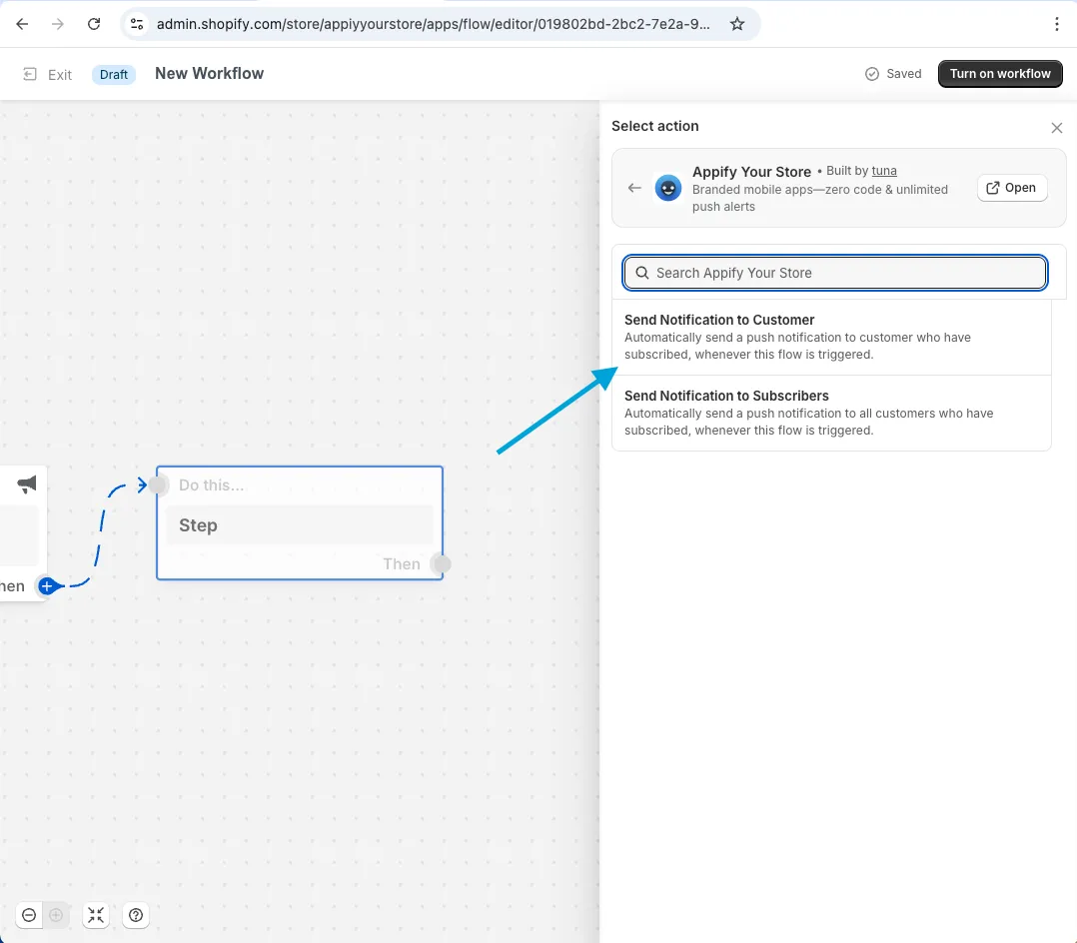Click the Appify Your Store app logo
The width and height of the screenshot is (1077, 943).
point(668,188)
